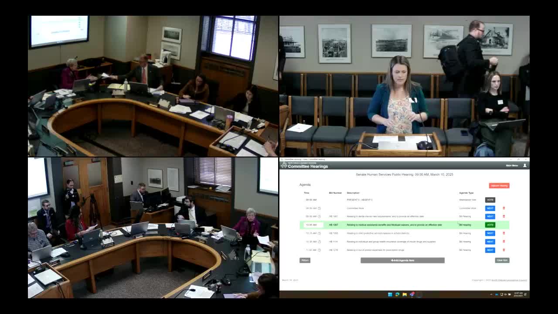Open Microsoft Edge from taskbar
The width and height of the screenshot is (558, 314).
pos(397,294)
